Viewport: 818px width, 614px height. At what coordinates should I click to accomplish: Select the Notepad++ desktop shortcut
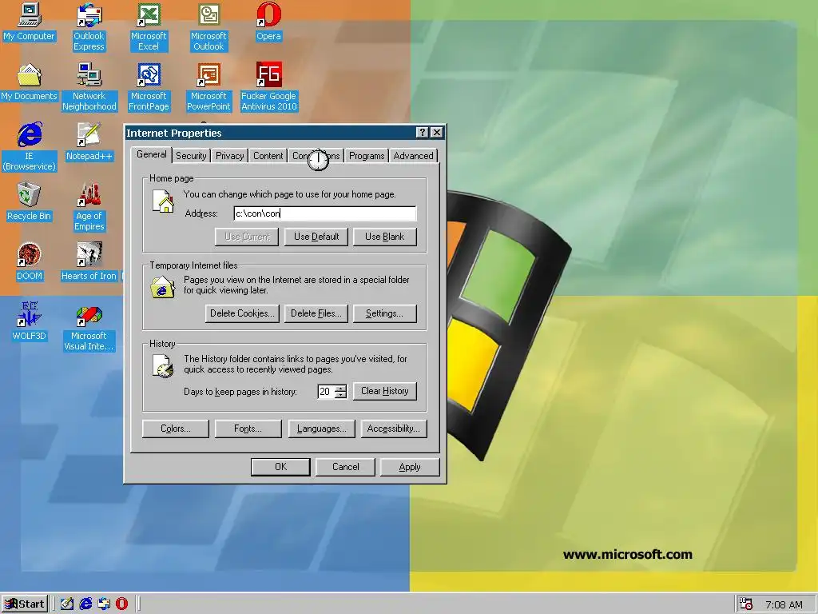[89, 142]
